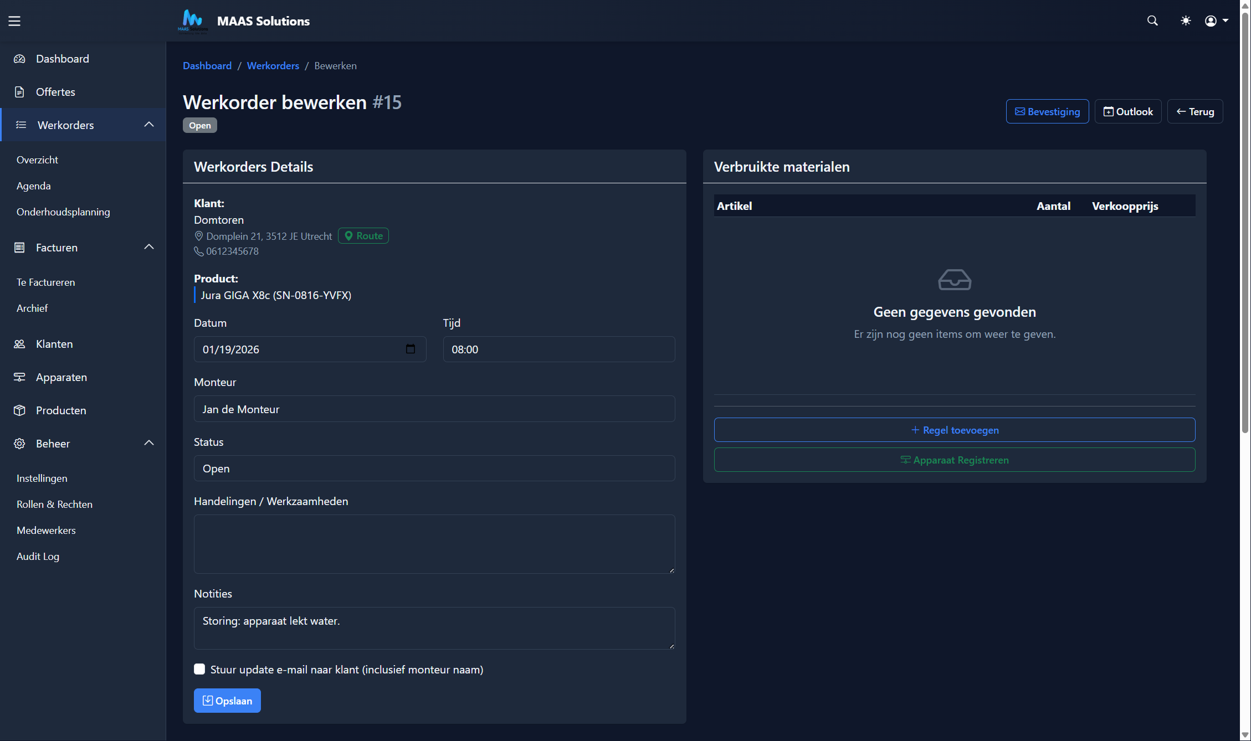Enable update e-mail to customer checkbox

pyautogui.click(x=199, y=669)
